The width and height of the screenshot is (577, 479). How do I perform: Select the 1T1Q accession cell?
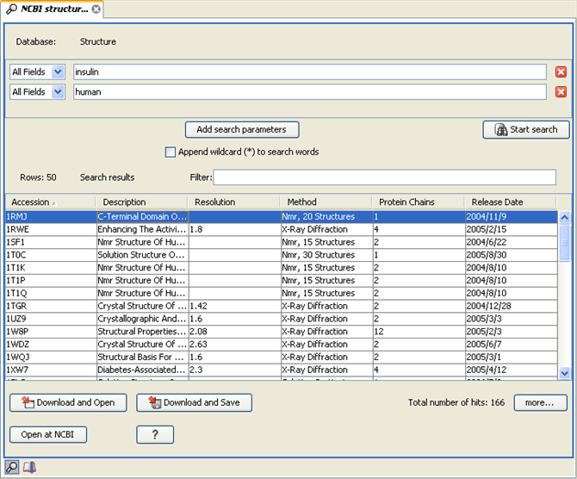point(51,293)
